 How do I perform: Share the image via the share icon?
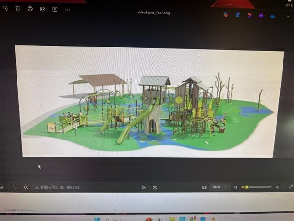click(42, 9)
